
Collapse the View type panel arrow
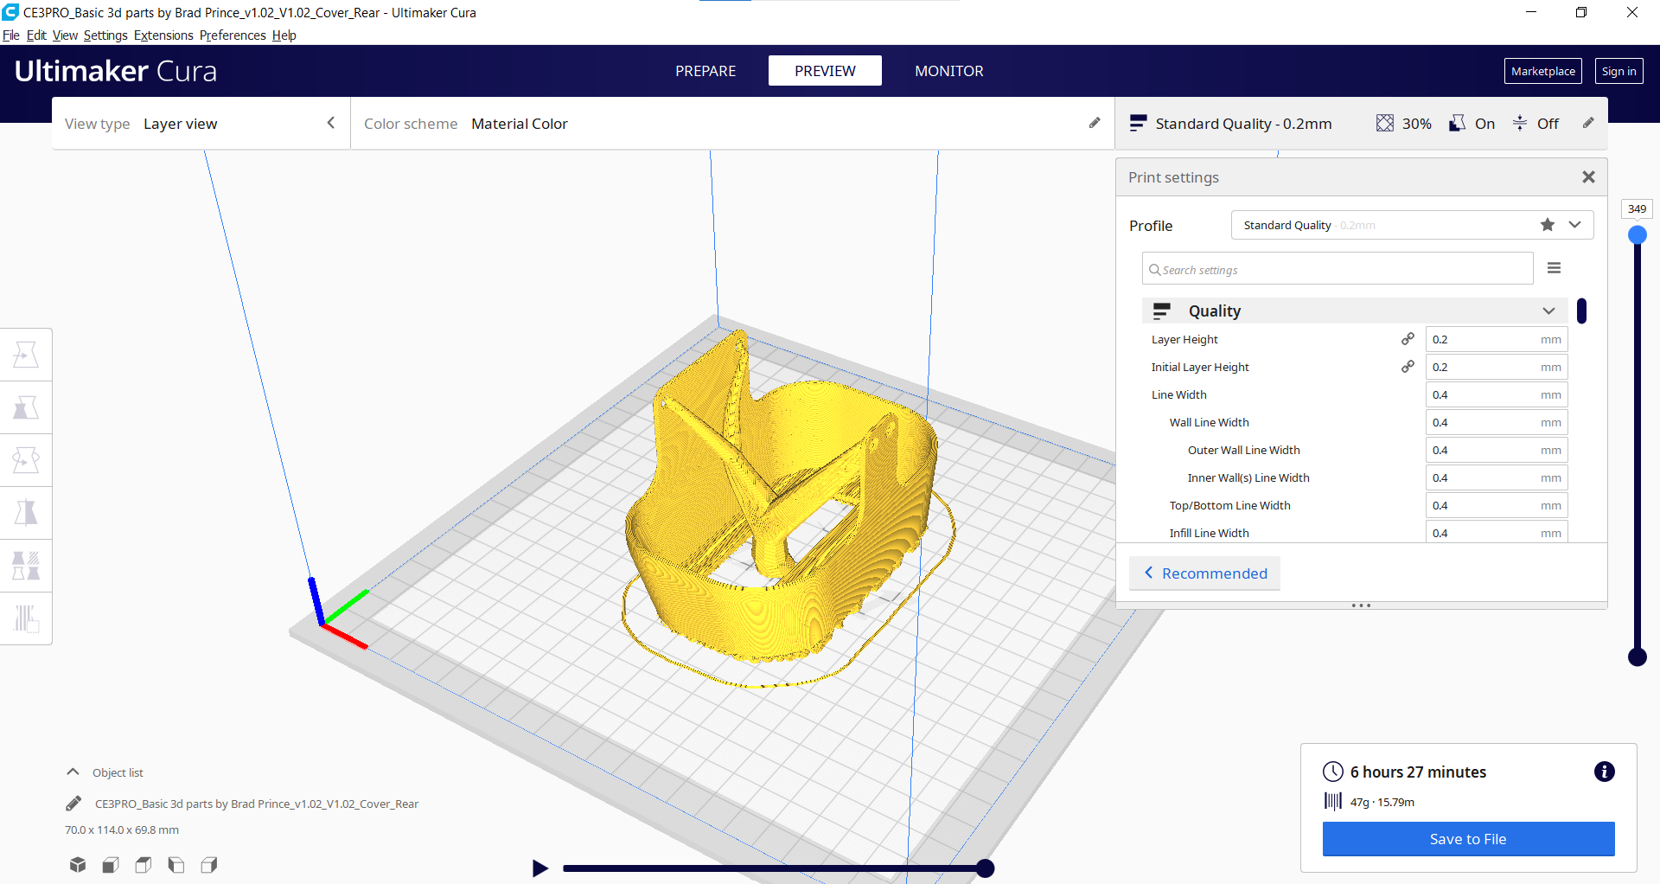point(331,123)
